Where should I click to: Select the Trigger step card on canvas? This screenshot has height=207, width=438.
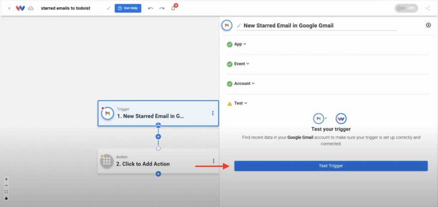158,113
